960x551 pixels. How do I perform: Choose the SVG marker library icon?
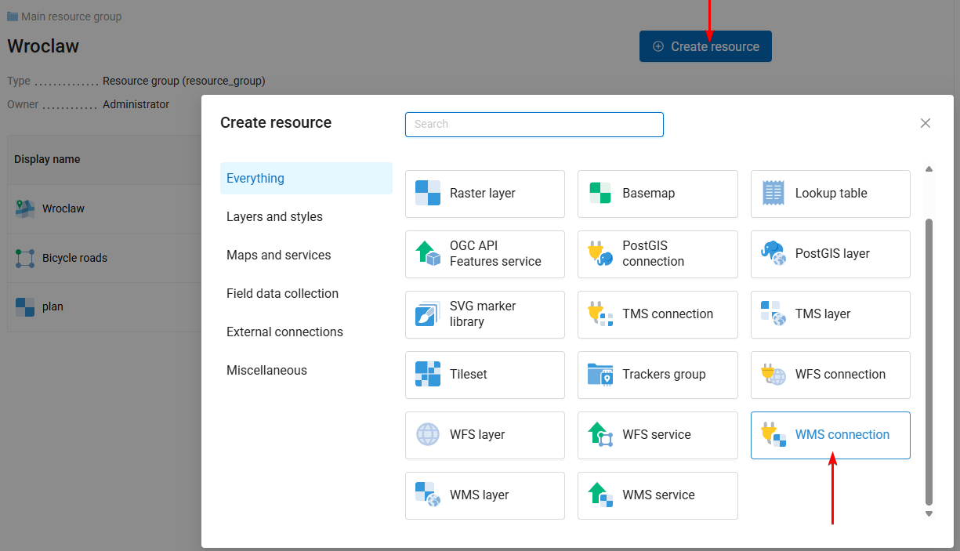428,314
